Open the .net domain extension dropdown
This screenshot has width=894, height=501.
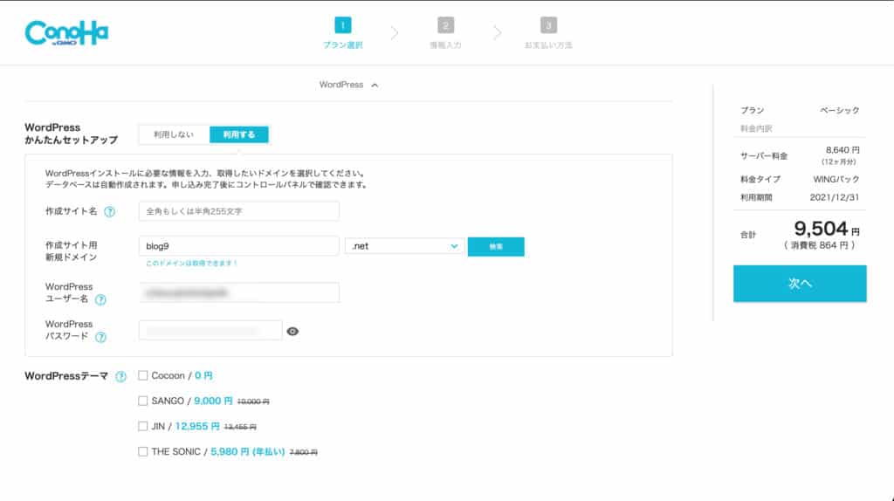[x=404, y=246]
